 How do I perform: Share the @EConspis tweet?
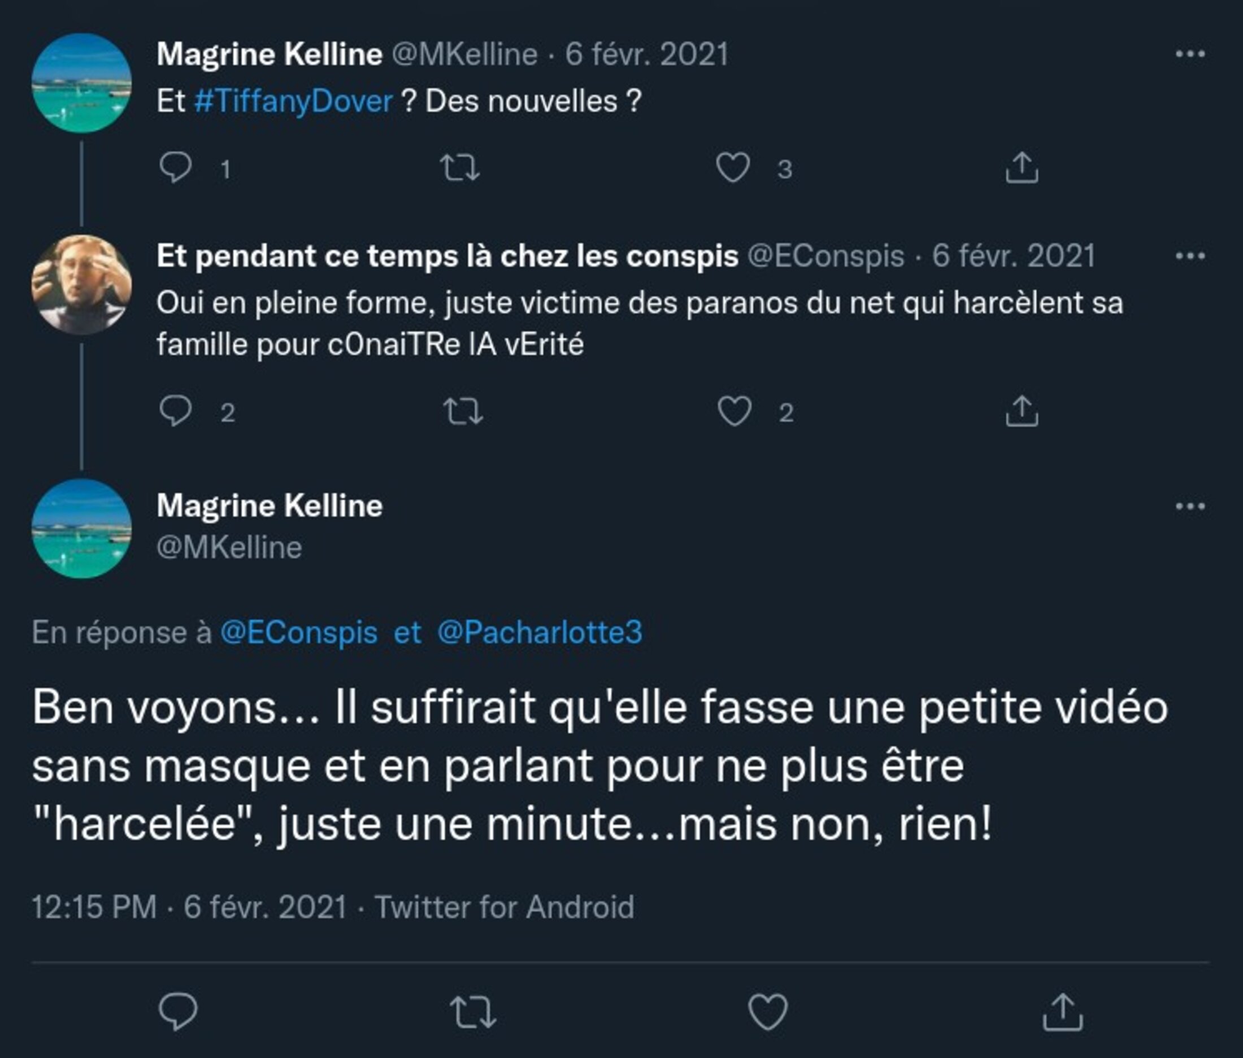click(x=1022, y=411)
